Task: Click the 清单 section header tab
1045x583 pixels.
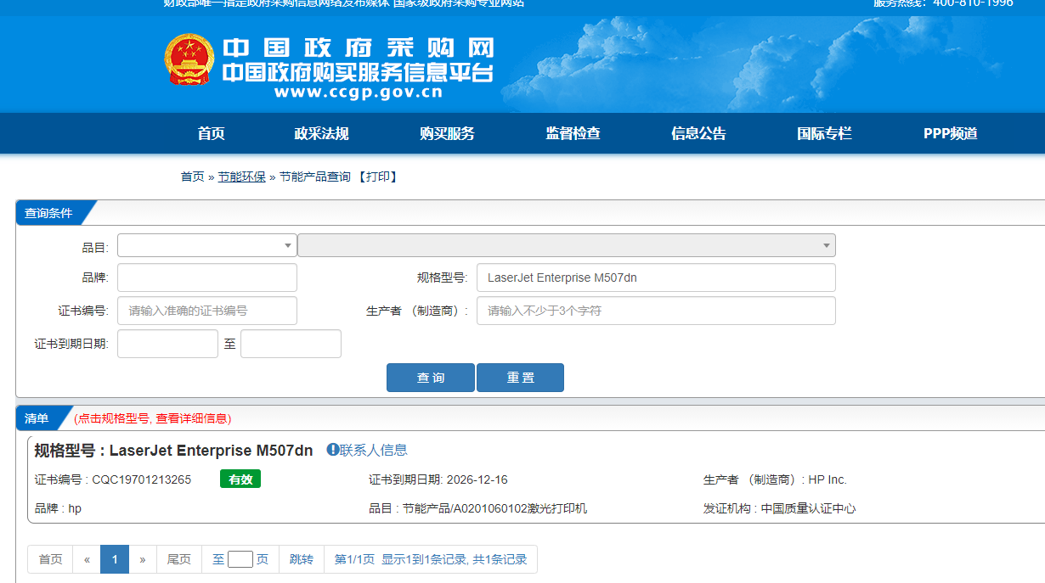Action: click(x=37, y=418)
